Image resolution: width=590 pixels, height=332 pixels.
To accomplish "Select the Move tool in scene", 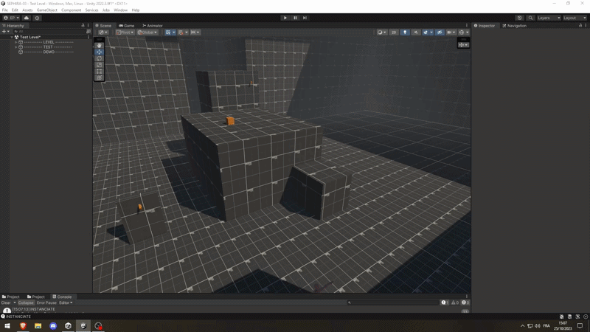I will (x=99, y=52).
